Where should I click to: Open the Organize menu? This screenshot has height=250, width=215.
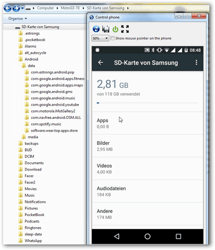[17, 18]
